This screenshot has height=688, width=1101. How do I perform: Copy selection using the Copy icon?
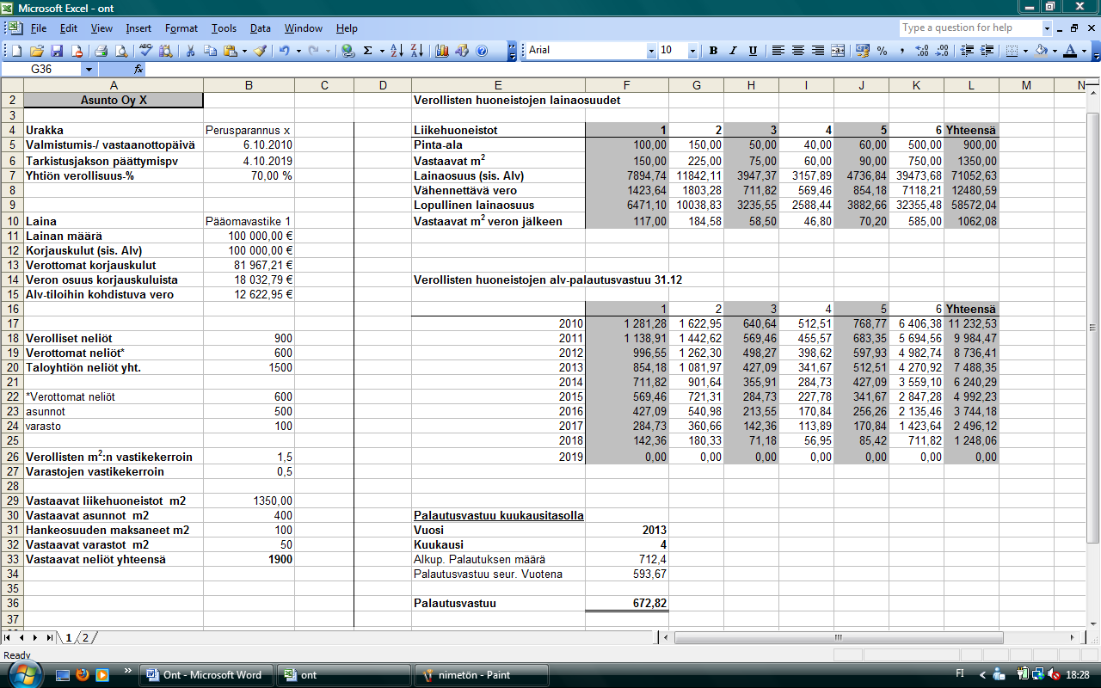point(210,51)
